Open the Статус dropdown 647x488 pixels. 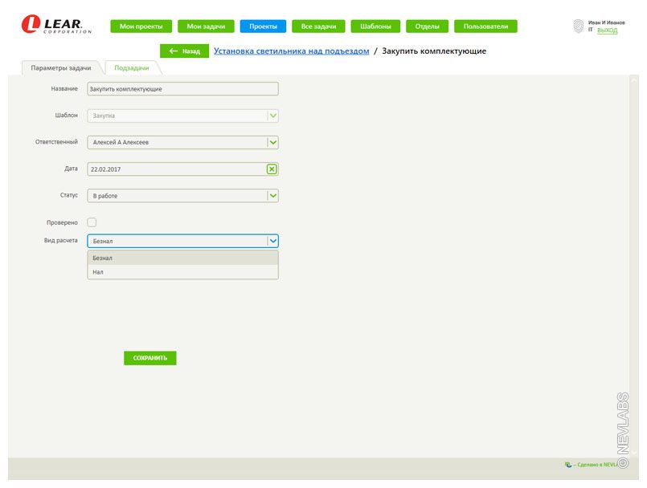click(273, 196)
